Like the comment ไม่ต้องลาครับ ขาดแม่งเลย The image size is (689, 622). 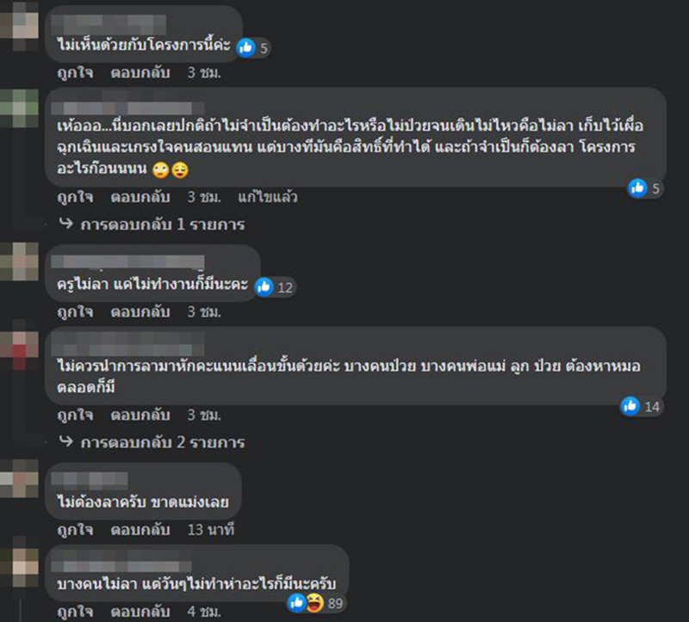tap(74, 529)
